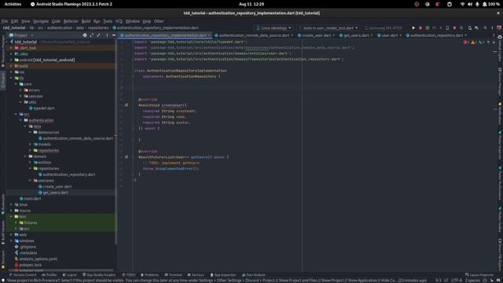
Task: Hide the Project panel with the minimize dash
Action: 113,35
